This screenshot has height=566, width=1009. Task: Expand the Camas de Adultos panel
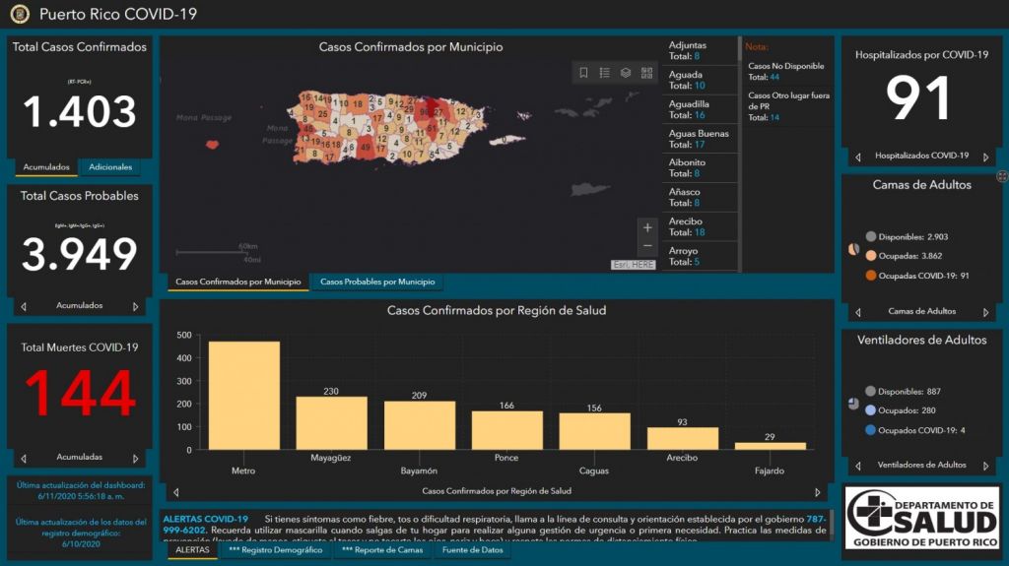pos(1001,176)
